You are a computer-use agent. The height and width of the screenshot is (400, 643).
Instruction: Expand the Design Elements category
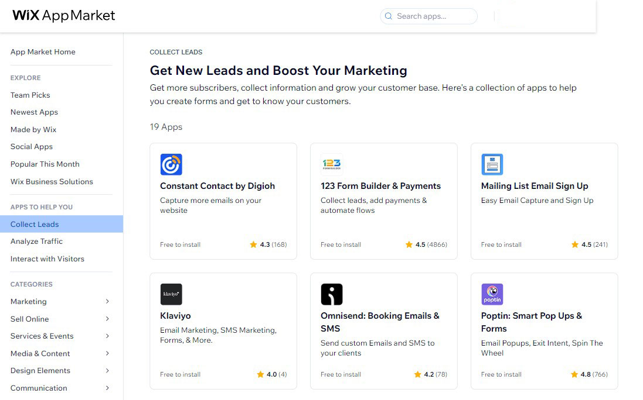pyautogui.click(x=107, y=371)
